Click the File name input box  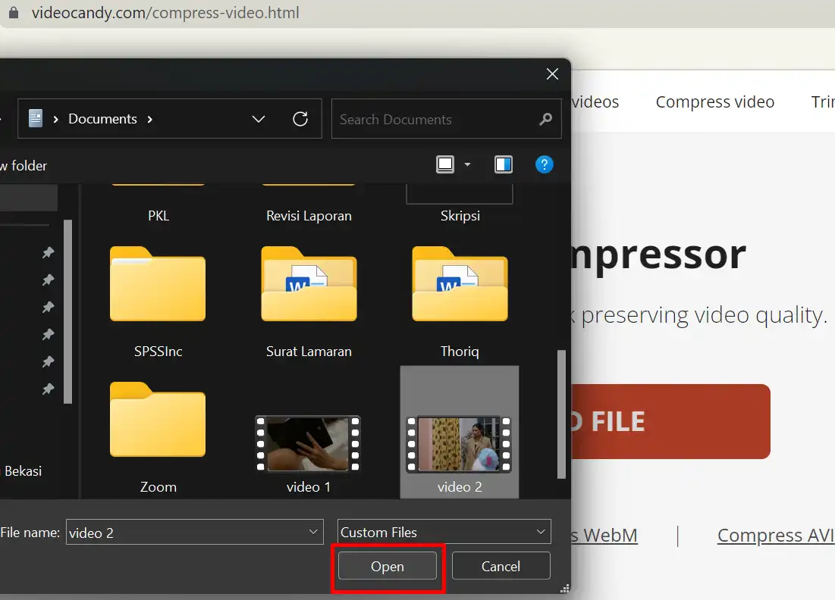point(194,532)
